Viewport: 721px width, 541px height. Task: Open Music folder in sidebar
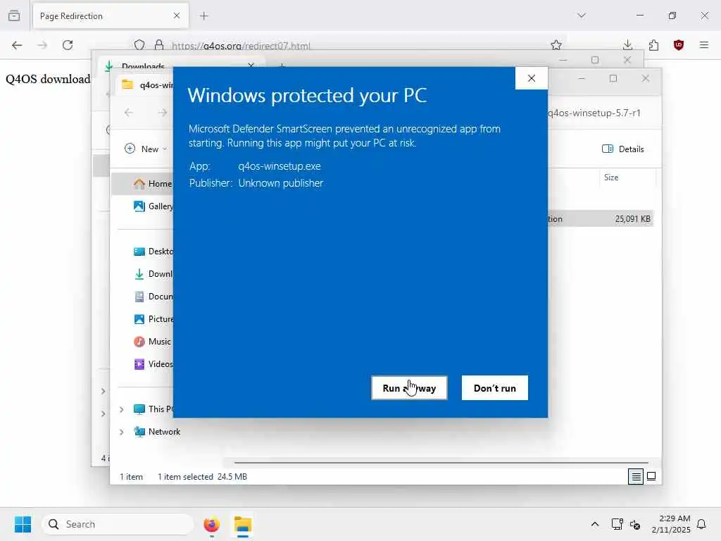coord(152,342)
